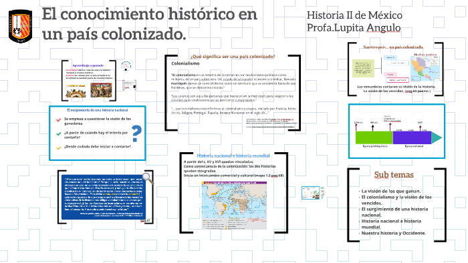The image size is (468, 263).
Task: Click the leftmost maroon timeline arrow
Action: point(356,127)
